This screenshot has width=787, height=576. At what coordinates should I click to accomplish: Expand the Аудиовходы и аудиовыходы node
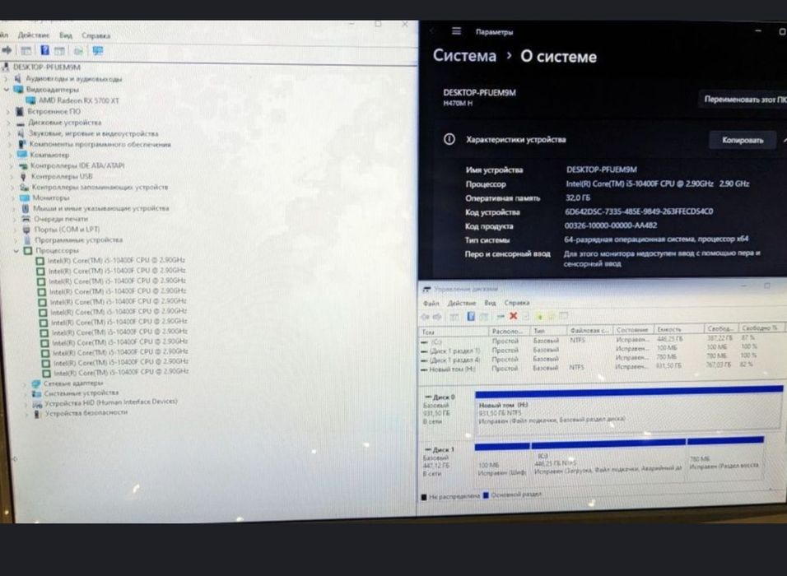tap(6, 79)
